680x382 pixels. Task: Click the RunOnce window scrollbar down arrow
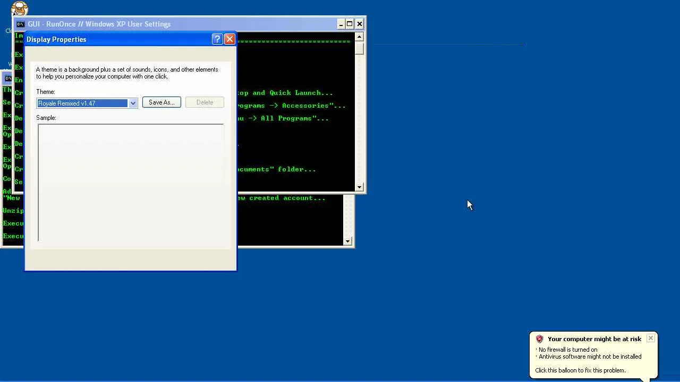[360, 187]
